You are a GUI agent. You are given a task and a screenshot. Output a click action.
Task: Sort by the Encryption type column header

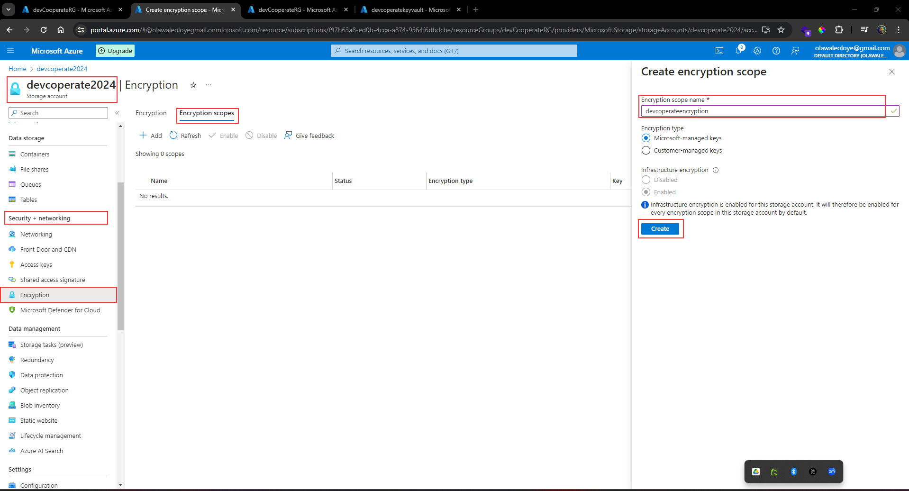pyautogui.click(x=450, y=181)
